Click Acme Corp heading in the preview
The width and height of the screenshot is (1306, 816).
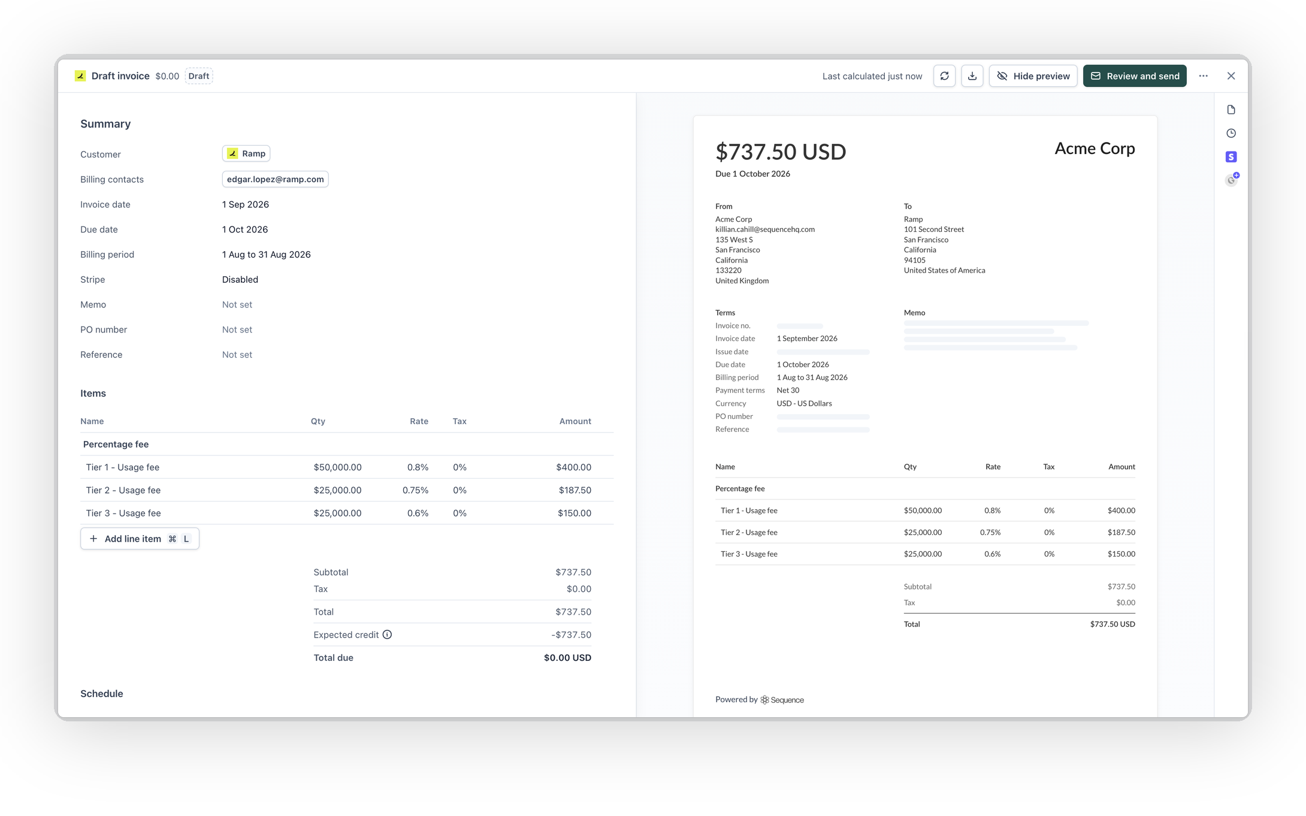tap(1095, 149)
